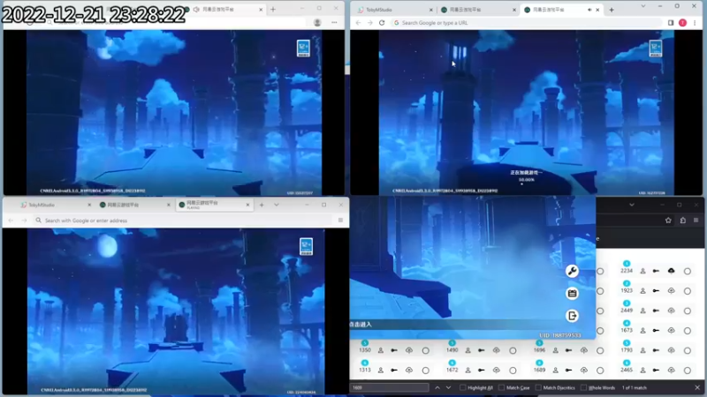Click the key icon in row 1490
This screenshot has width=707, height=397.
pos(482,350)
